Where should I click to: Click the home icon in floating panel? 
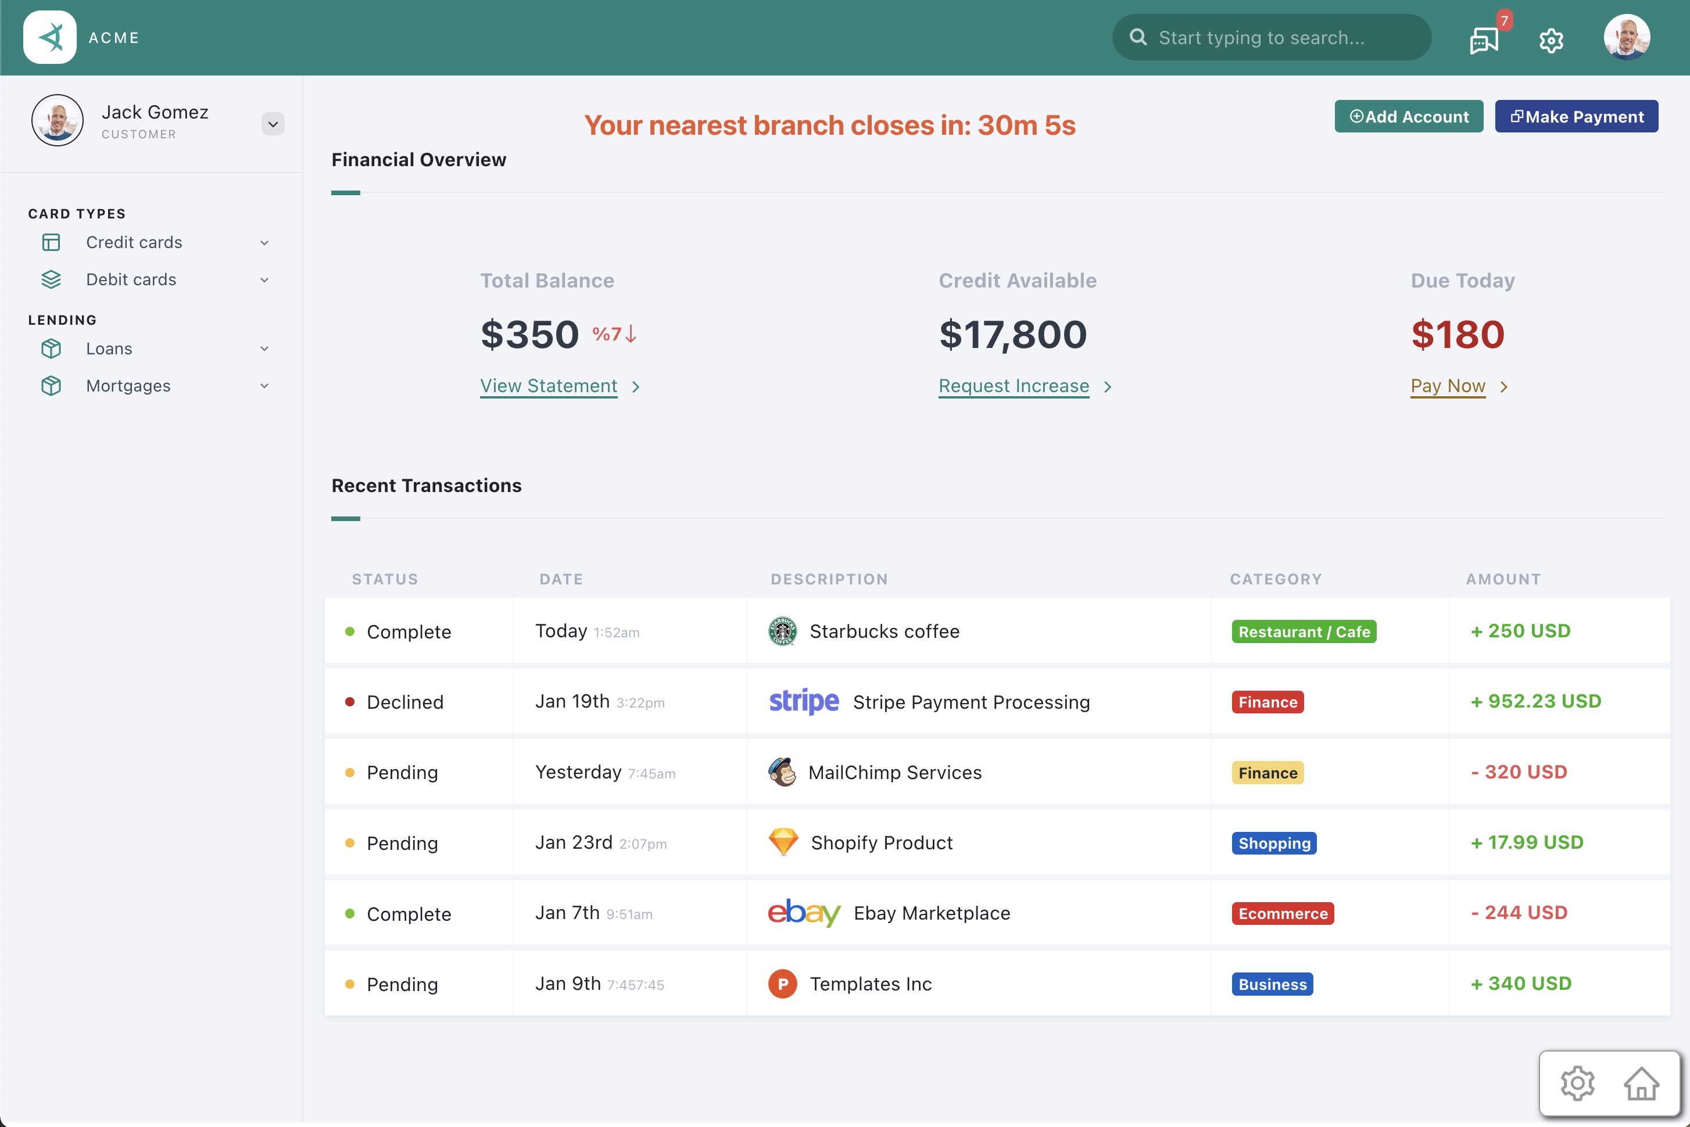(x=1641, y=1083)
